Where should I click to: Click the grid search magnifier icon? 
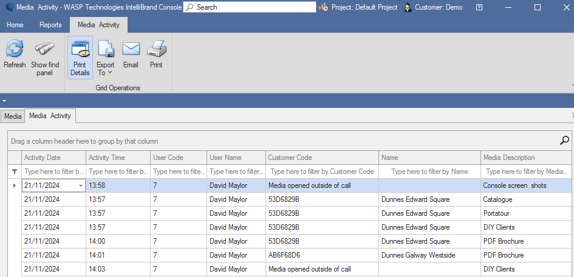pyautogui.click(x=564, y=141)
